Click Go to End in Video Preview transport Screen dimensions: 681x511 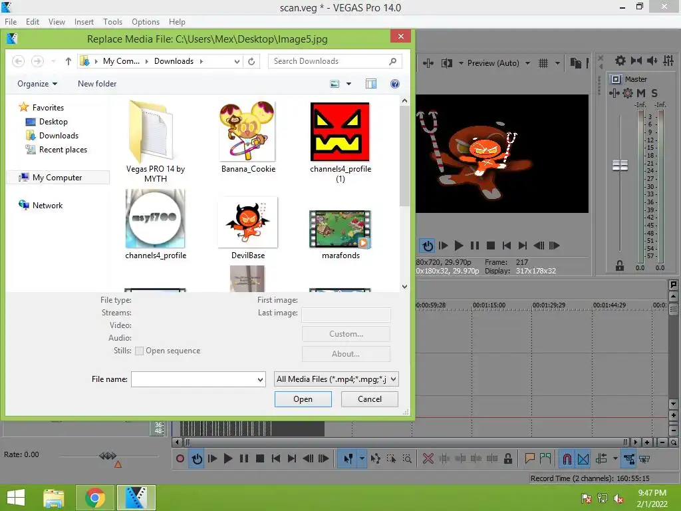point(523,246)
